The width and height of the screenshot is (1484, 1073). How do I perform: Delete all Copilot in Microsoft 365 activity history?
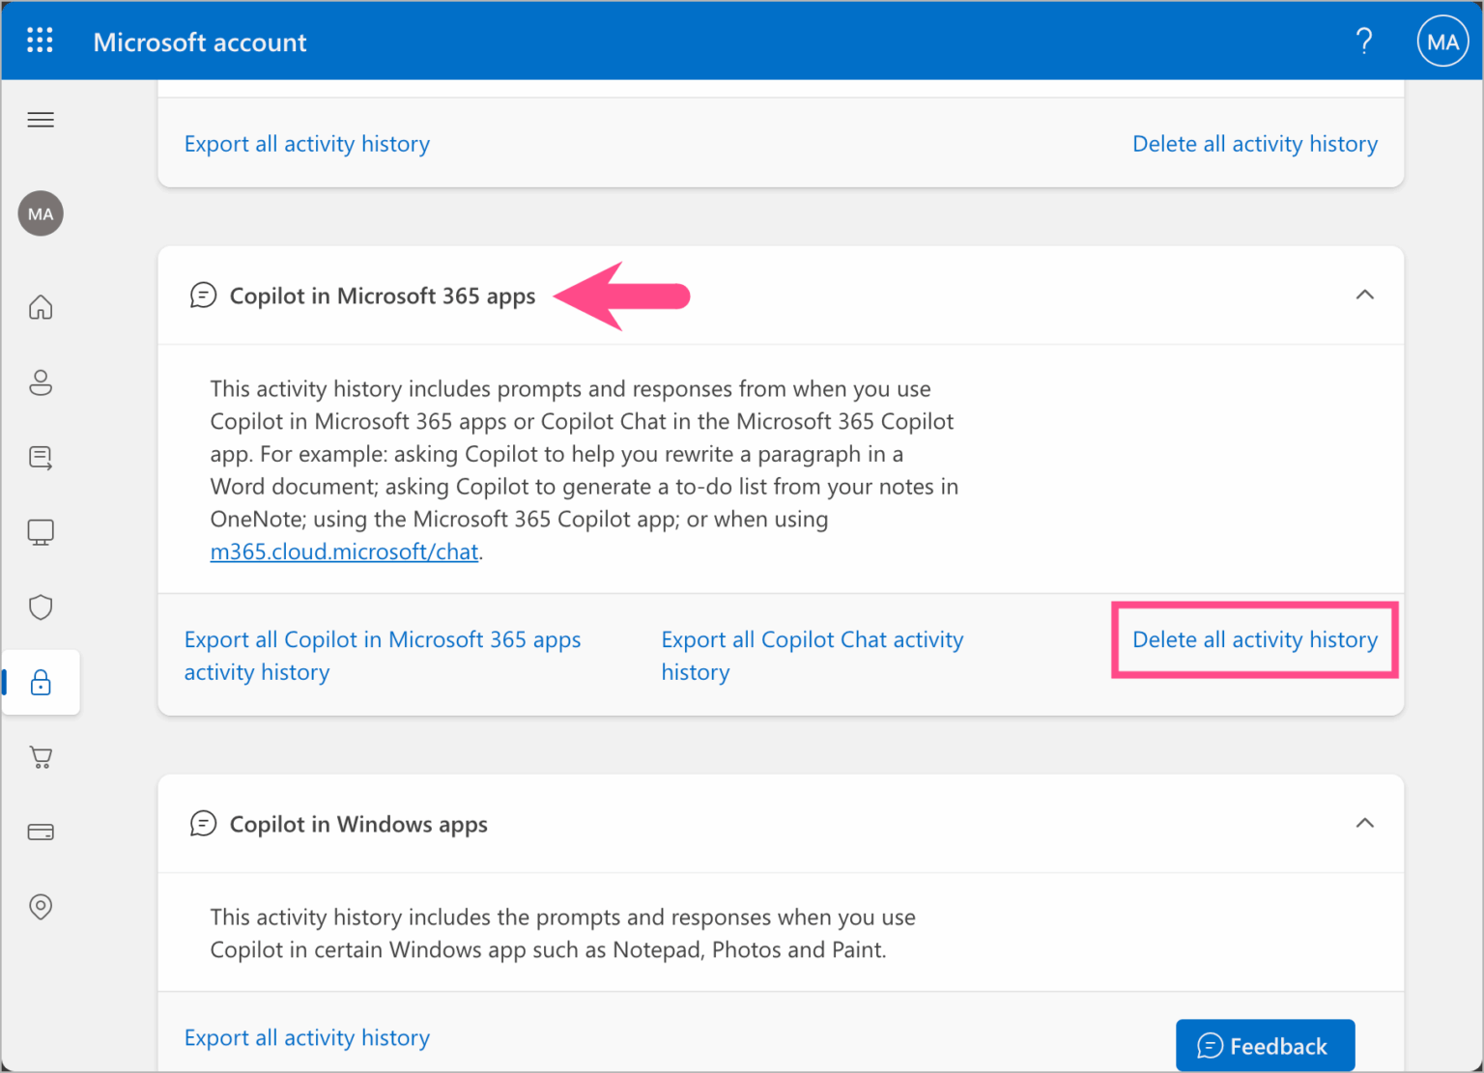click(x=1254, y=639)
